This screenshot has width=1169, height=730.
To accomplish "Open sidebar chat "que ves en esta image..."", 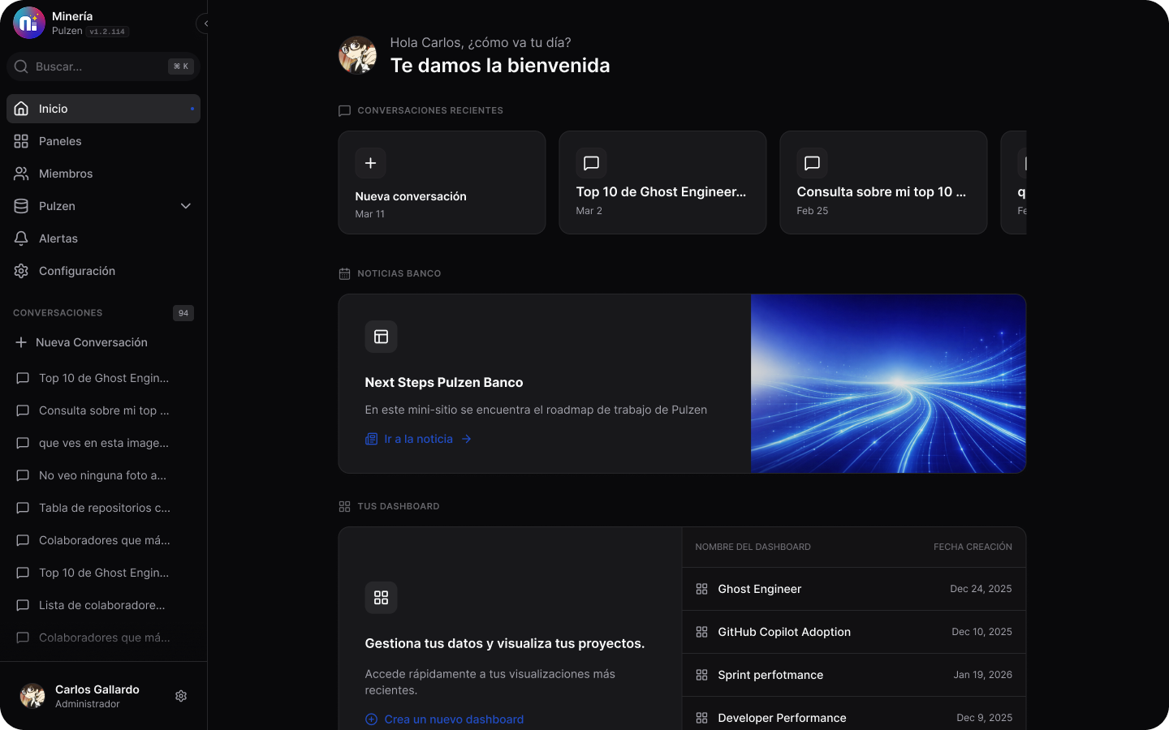I will point(103,443).
